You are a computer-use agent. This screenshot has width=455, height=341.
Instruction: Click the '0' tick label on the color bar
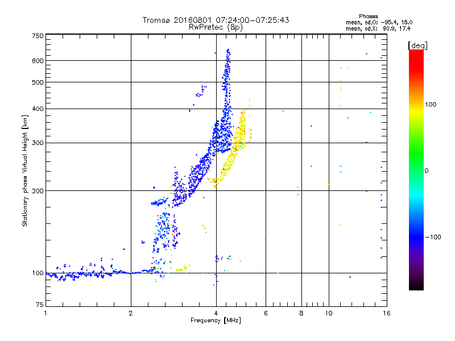pos(427,171)
